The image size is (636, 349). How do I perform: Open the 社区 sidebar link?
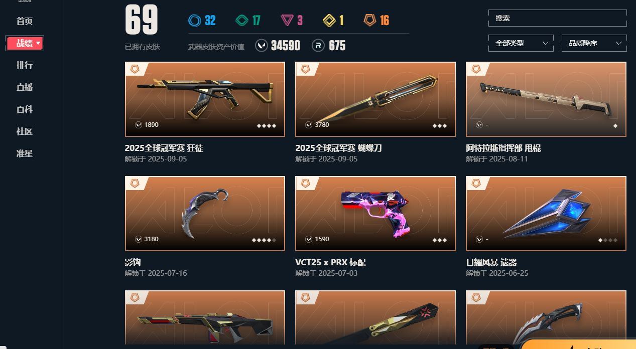point(25,131)
